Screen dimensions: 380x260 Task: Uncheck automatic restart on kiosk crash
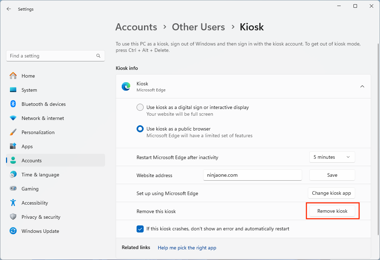(x=140, y=229)
